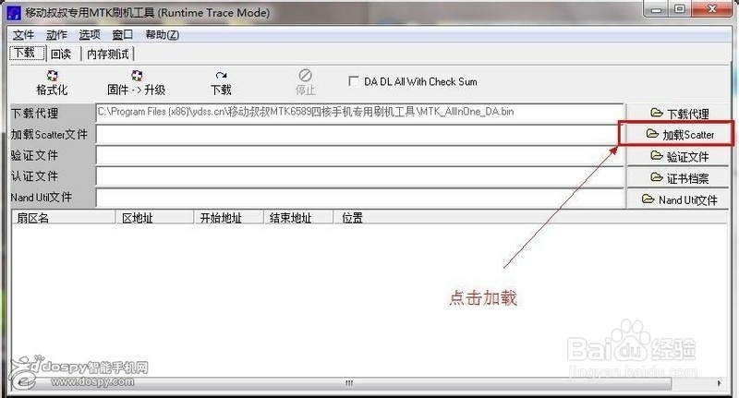Click the 格式化 format icon
This screenshot has height=398, width=739.
(52, 76)
